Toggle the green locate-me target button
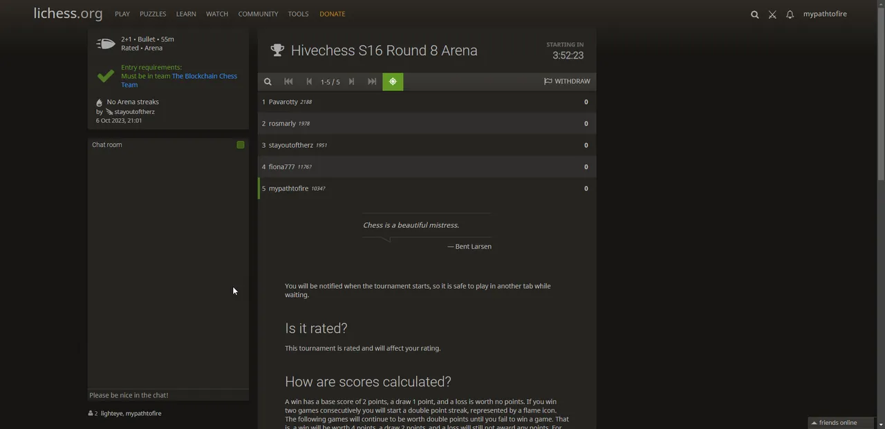Viewport: 885px width, 429px height. coord(393,82)
